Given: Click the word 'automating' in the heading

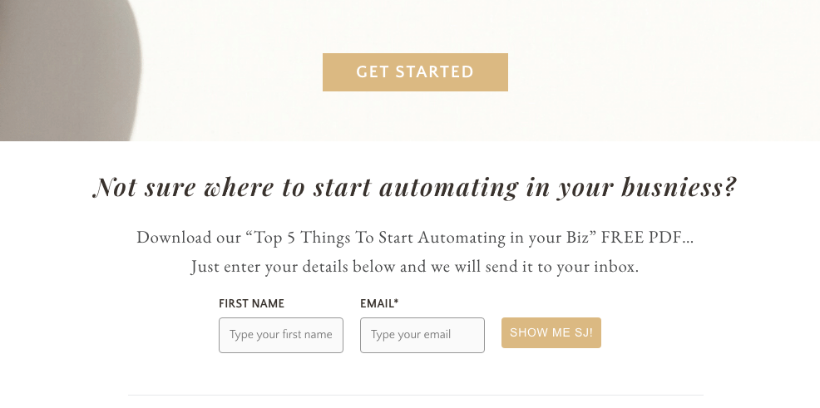Looking at the screenshot, I should tap(449, 186).
